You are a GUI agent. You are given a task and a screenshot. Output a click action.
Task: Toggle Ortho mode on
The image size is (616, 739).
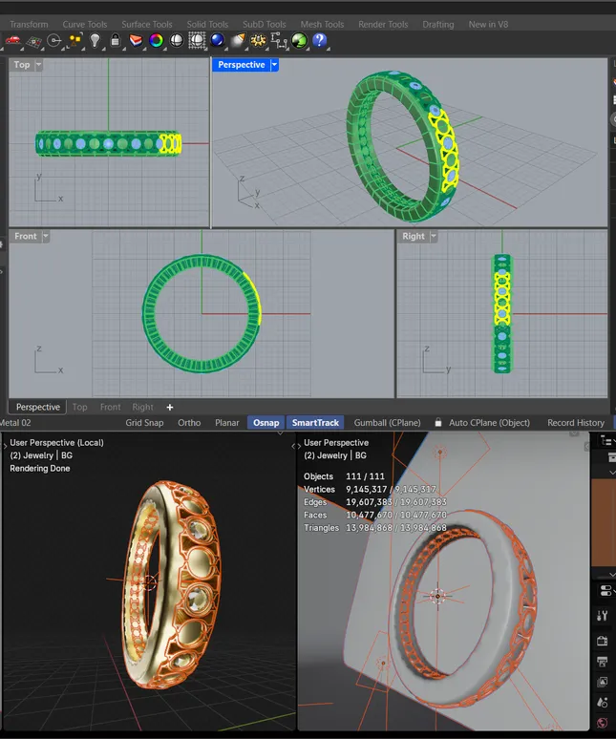(189, 422)
